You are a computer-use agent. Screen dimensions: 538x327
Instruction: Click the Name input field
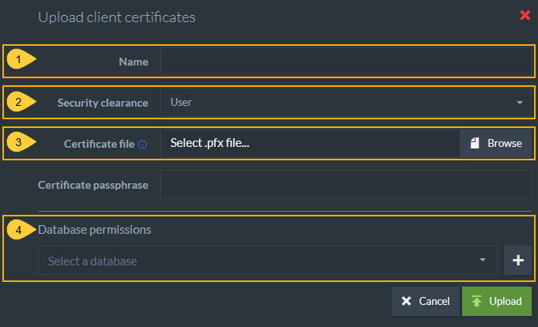click(x=346, y=62)
